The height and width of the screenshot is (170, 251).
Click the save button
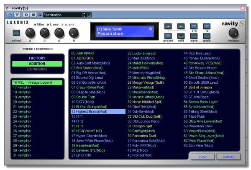194,36
